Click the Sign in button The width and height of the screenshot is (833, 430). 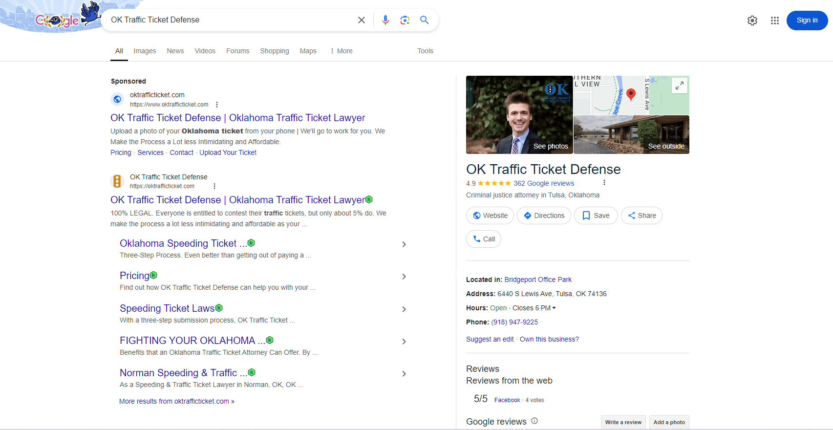(807, 21)
